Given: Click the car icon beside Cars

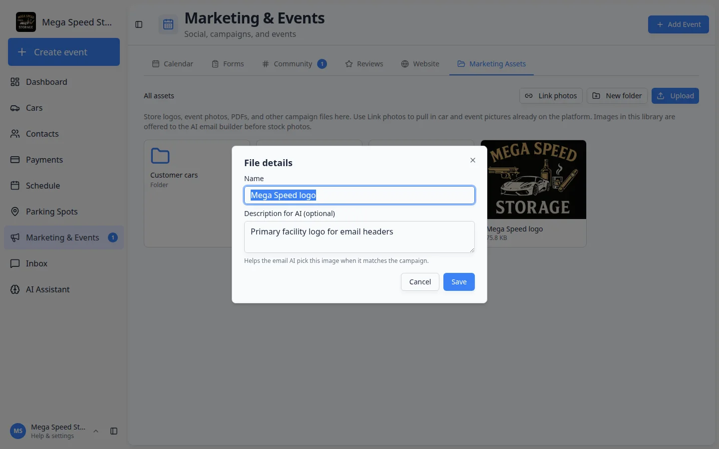Looking at the screenshot, I should click(x=15, y=108).
